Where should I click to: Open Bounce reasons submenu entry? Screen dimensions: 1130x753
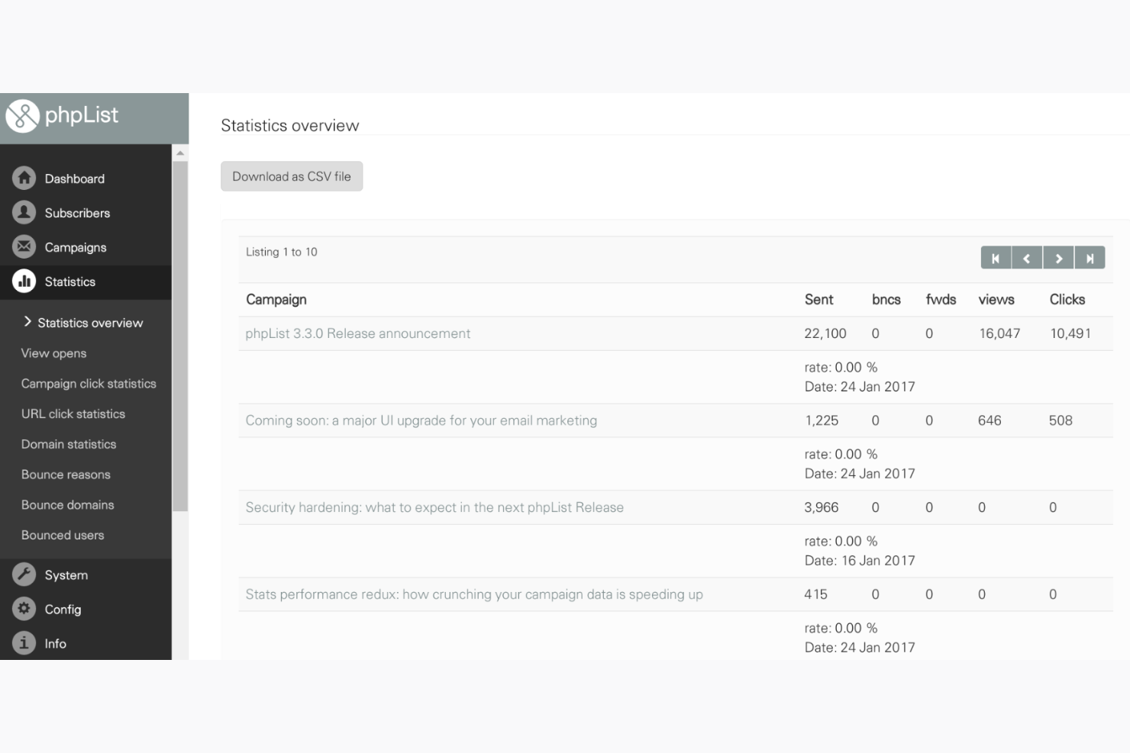[x=66, y=475]
